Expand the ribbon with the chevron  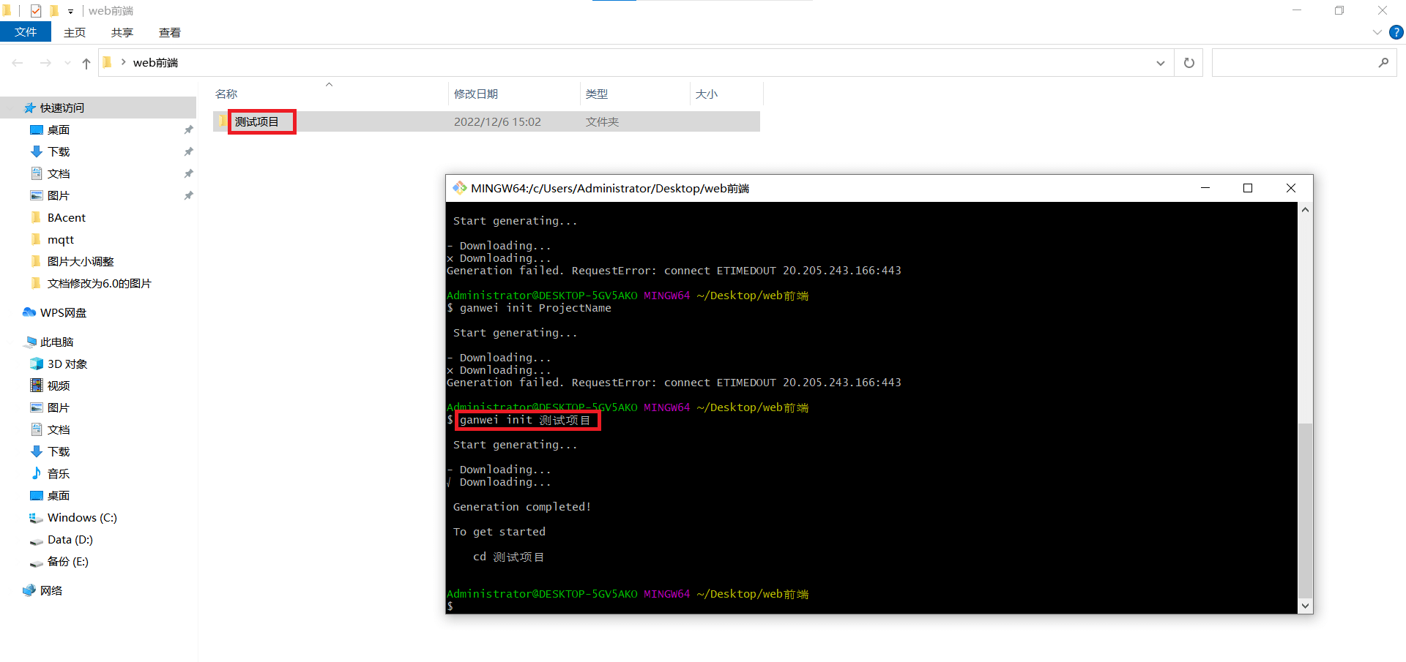coord(1377,32)
